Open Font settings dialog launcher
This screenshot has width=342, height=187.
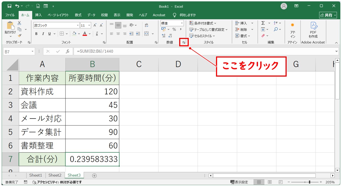coord(104,43)
